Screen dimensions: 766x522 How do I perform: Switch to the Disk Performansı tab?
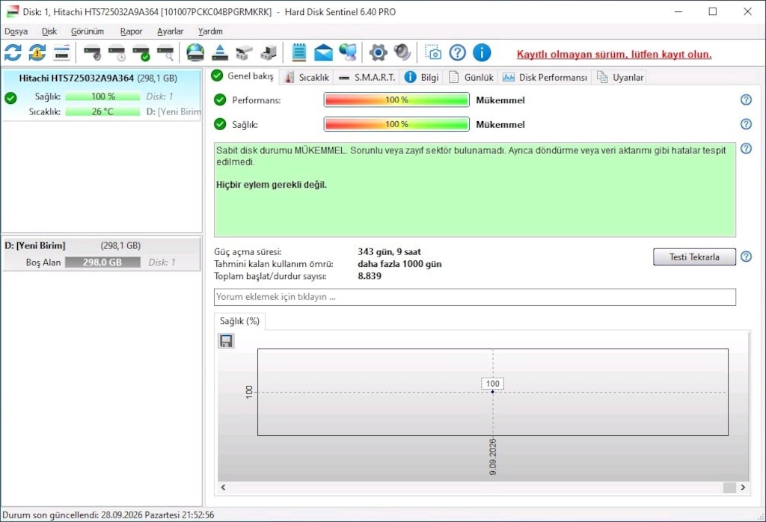click(x=545, y=77)
